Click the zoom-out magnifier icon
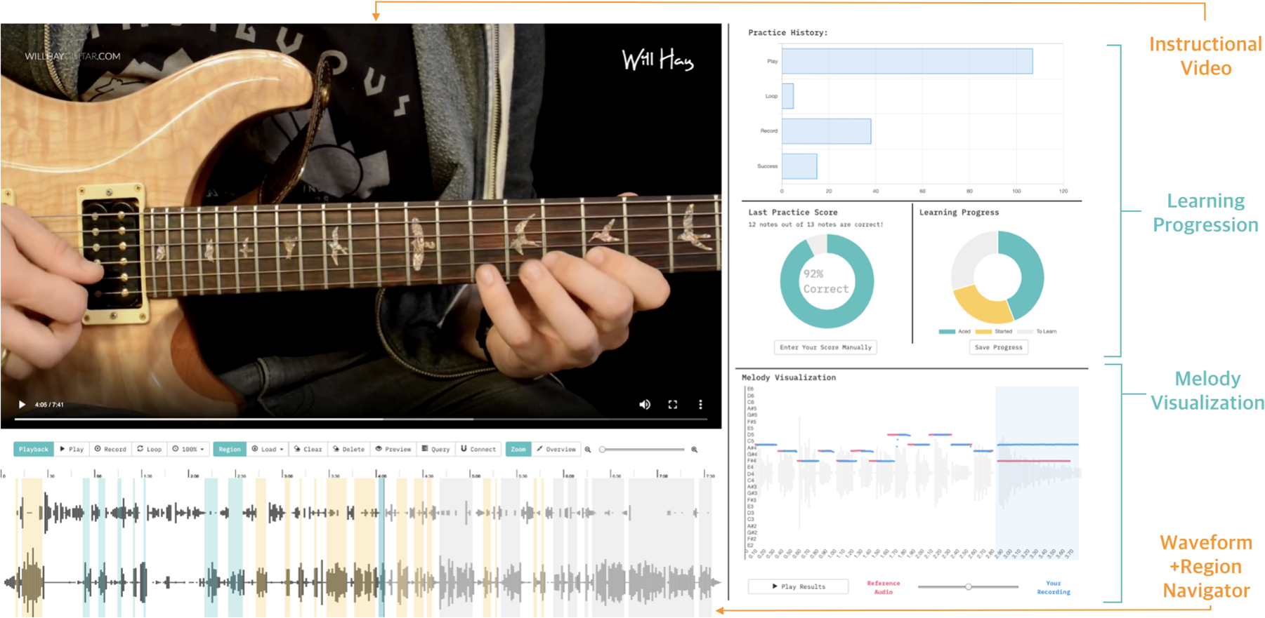1265x618 pixels. click(x=588, y=450)
